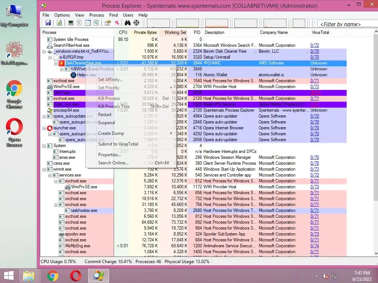Open the Process menu
Screen dimensions: 378x283
pyautogui.click(x=97, y=15)
